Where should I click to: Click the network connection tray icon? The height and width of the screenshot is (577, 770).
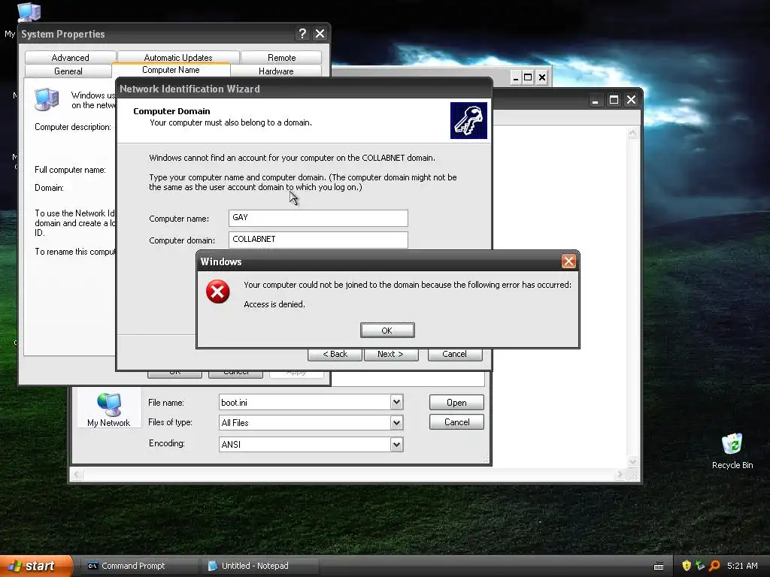click(x=700, y=566)
